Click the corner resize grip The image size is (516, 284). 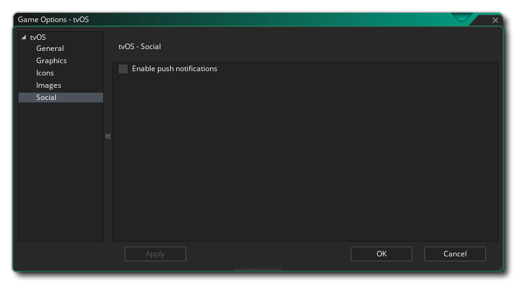point(500,268)
